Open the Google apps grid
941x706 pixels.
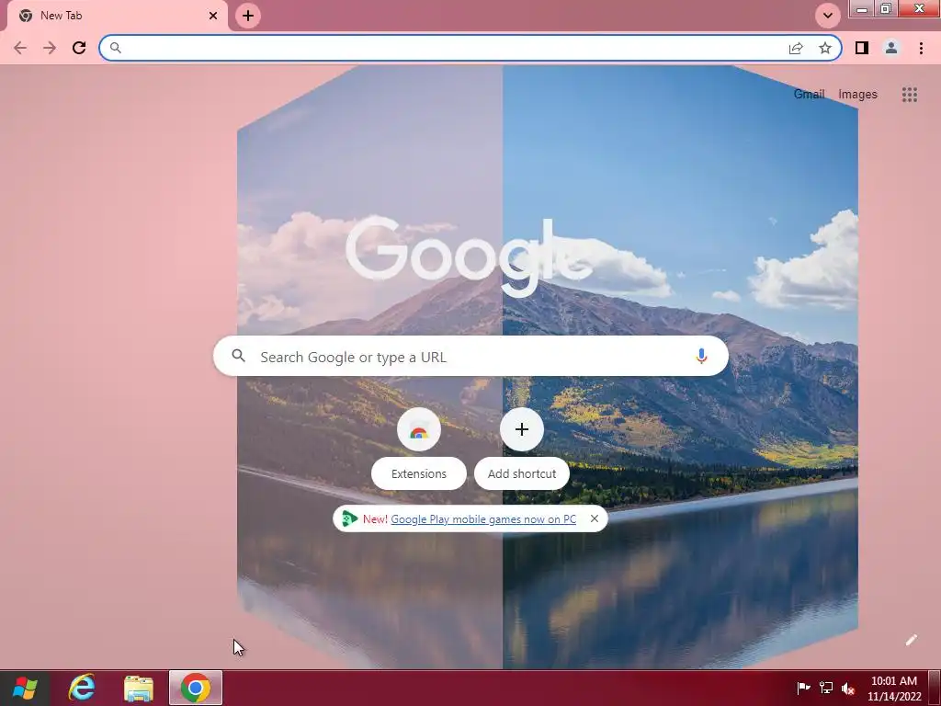pos(909,95)
